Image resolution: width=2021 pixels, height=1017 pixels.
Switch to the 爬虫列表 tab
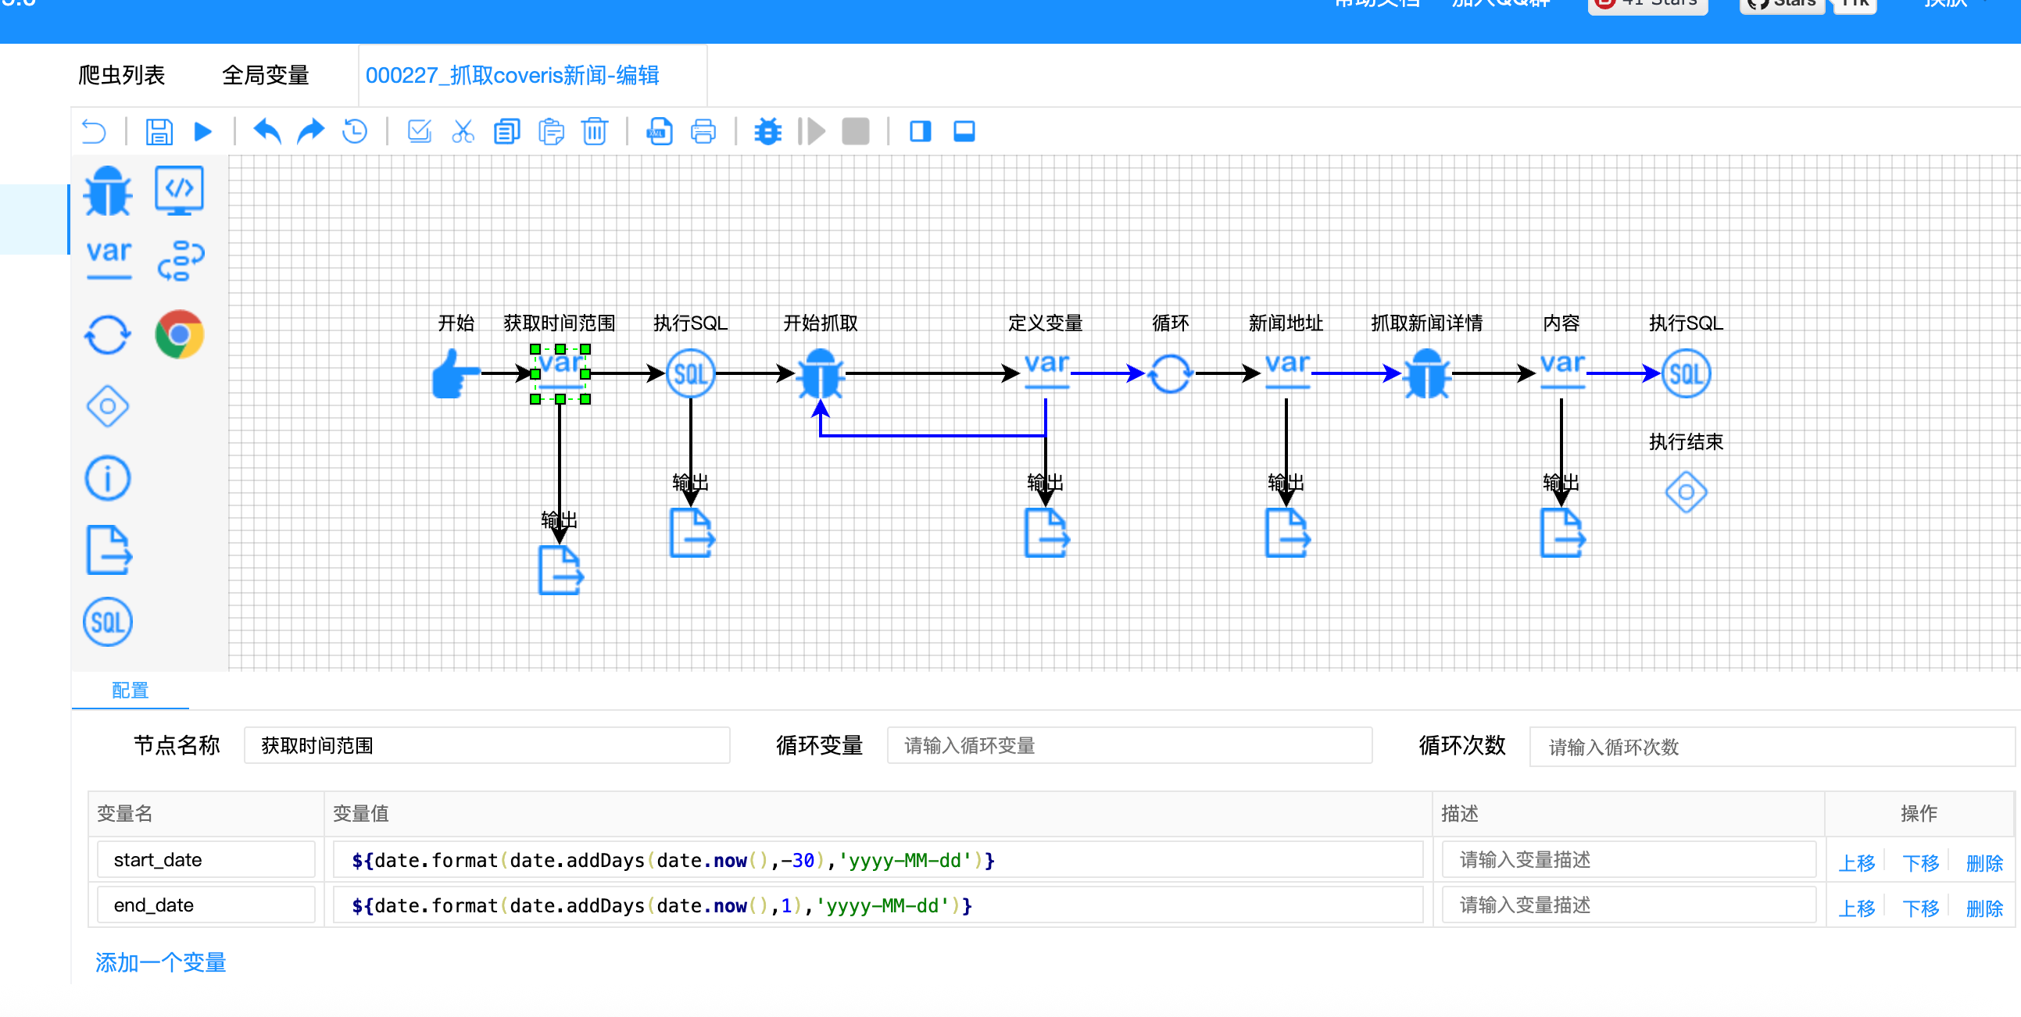click(x=121, y=74)
